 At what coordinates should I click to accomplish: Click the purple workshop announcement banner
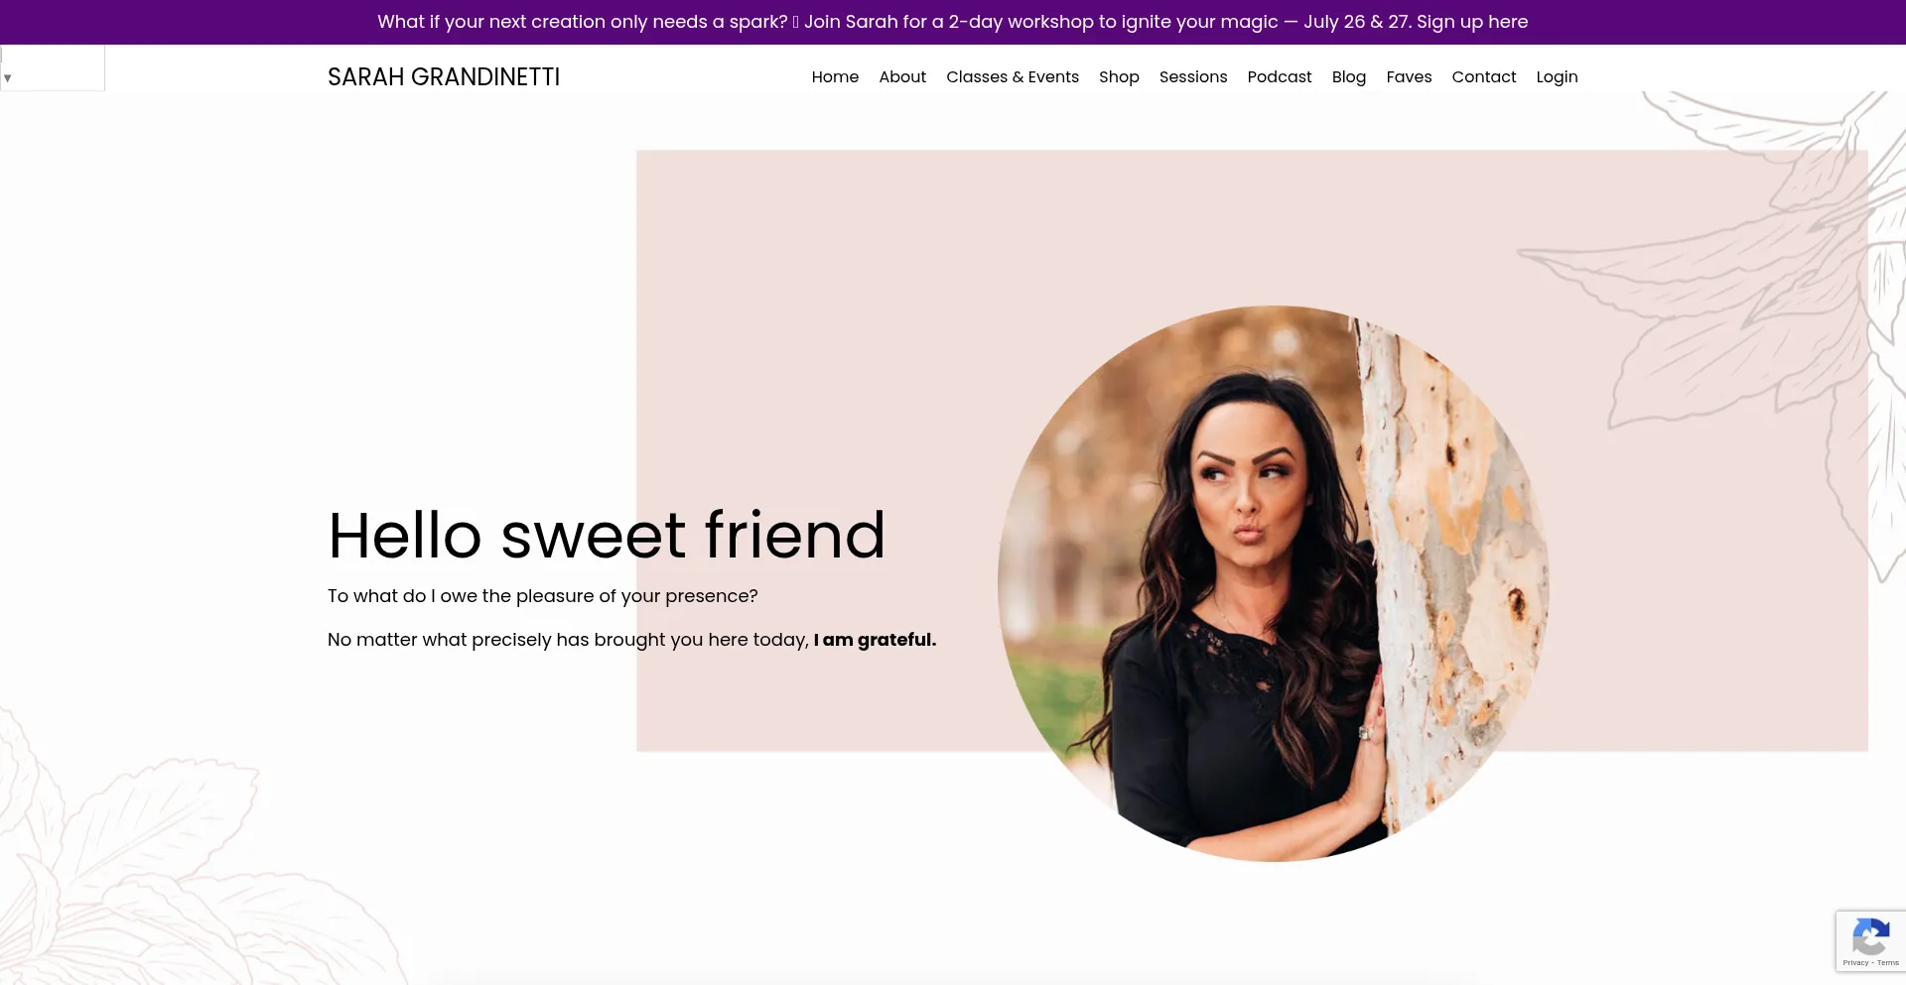point(953,22)
